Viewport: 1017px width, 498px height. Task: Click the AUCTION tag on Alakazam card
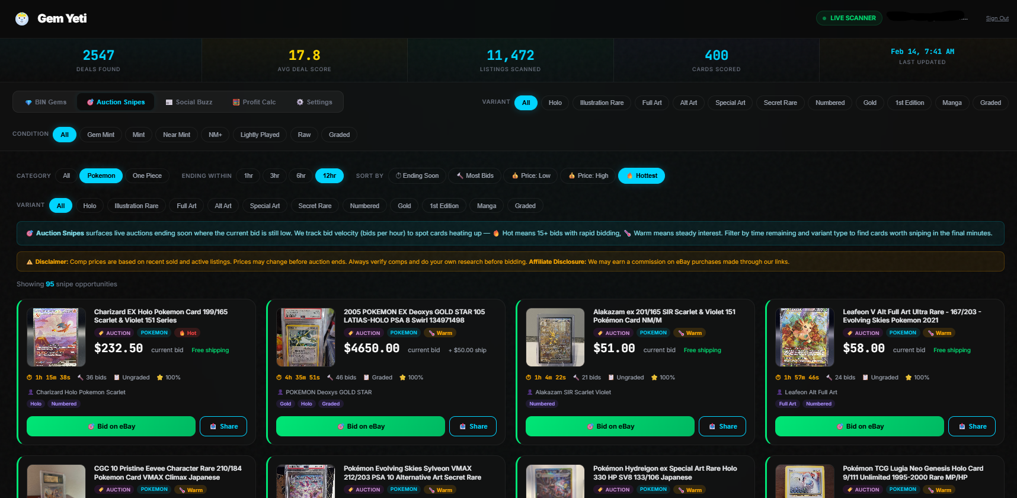pos(613,333)
